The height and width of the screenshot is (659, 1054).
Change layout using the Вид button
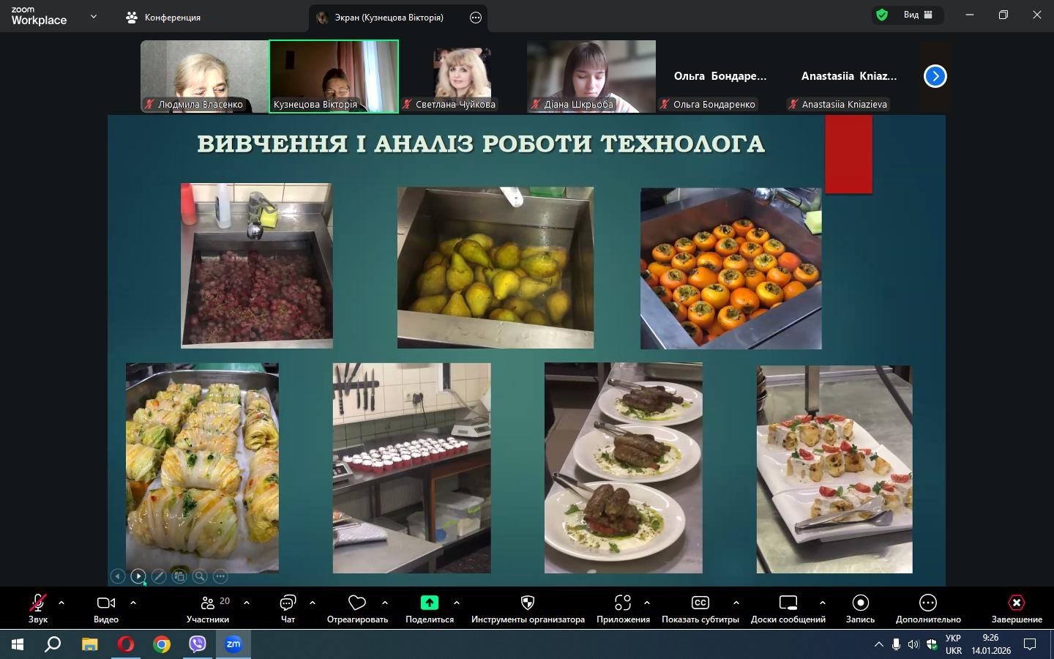pyautogui.click(x=918, y=15)
